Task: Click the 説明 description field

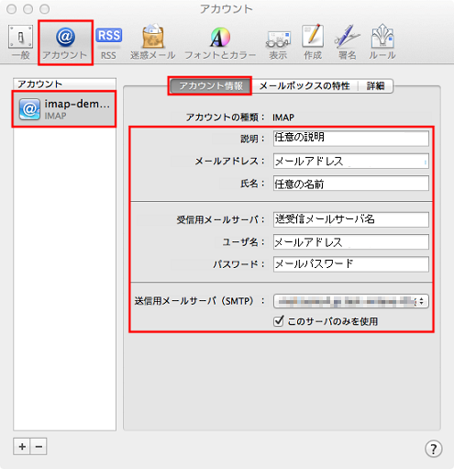Action: (351, 139)
